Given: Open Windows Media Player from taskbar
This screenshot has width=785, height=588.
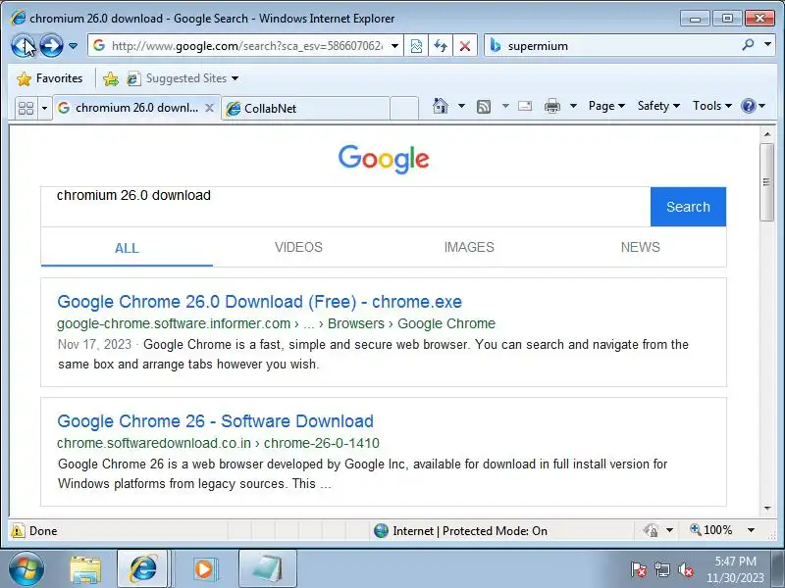Looking at the screenshot, I should (204, 569).
